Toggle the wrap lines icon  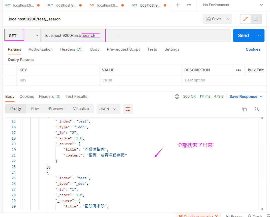[x=128, y=109]
